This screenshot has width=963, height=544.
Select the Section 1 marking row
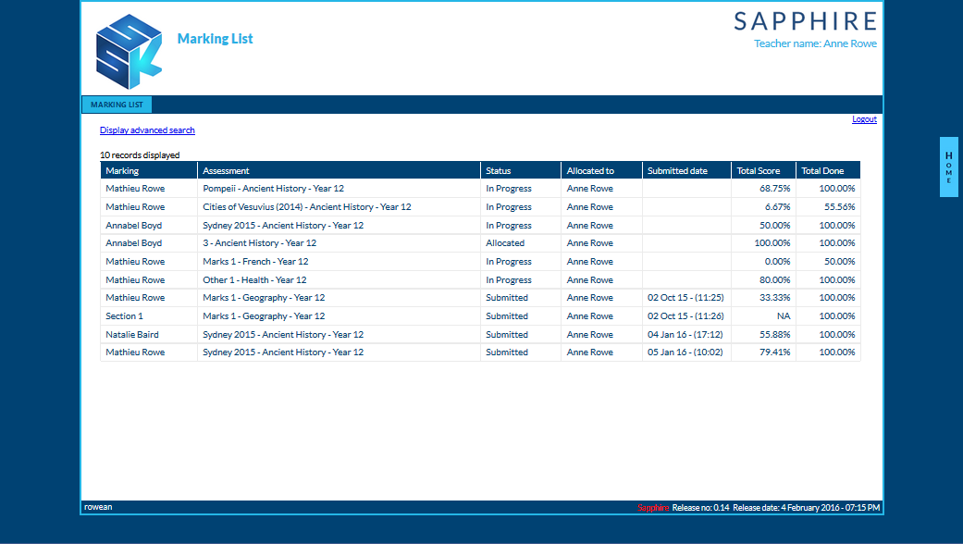click(480, 316)
